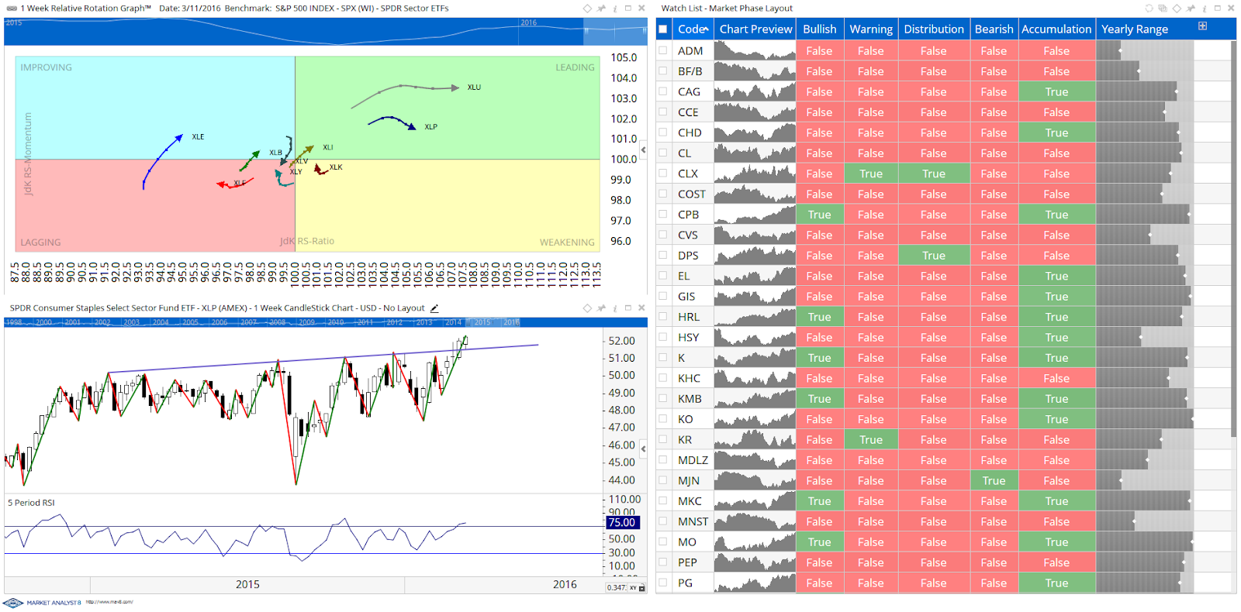
Task: Select the CVS code in watch list
Action: pos(688,235)
